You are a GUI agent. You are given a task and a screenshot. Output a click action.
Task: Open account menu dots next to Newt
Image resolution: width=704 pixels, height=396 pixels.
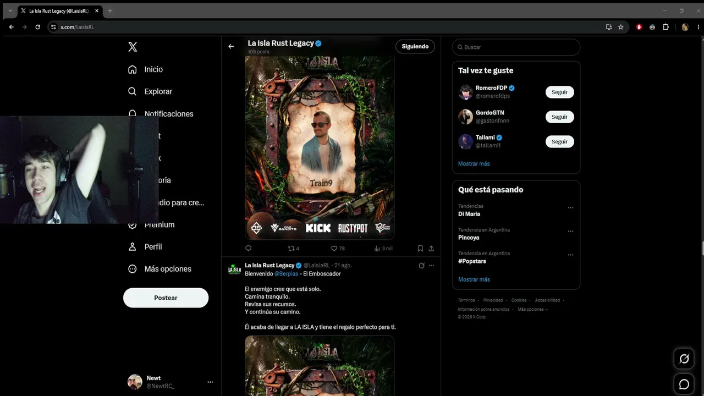210,382
